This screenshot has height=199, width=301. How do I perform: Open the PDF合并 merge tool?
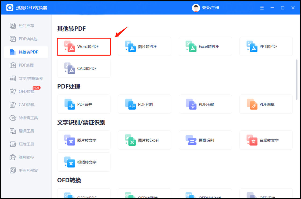click(x=84, y=104)
